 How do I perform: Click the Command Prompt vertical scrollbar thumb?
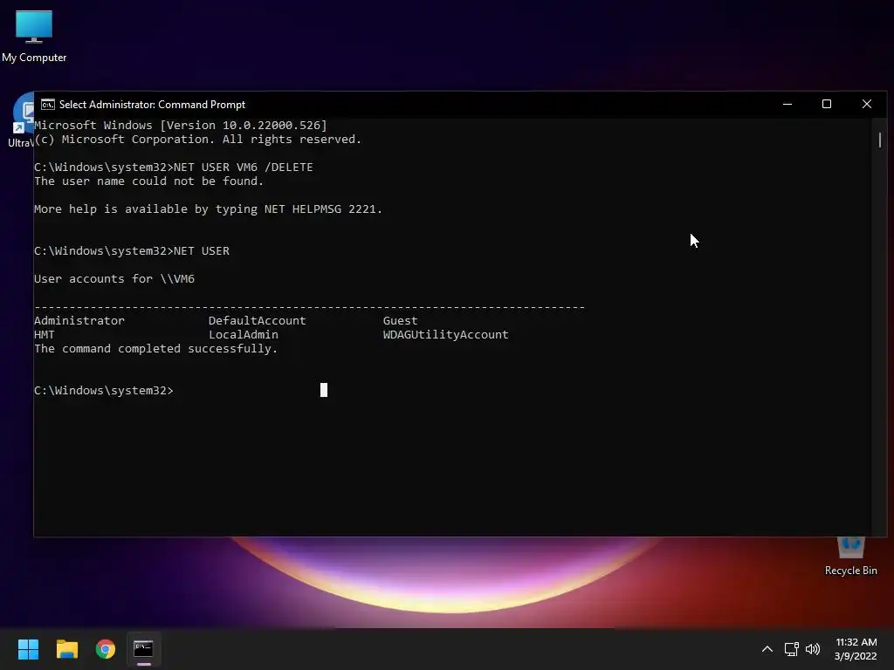(880, 140)
